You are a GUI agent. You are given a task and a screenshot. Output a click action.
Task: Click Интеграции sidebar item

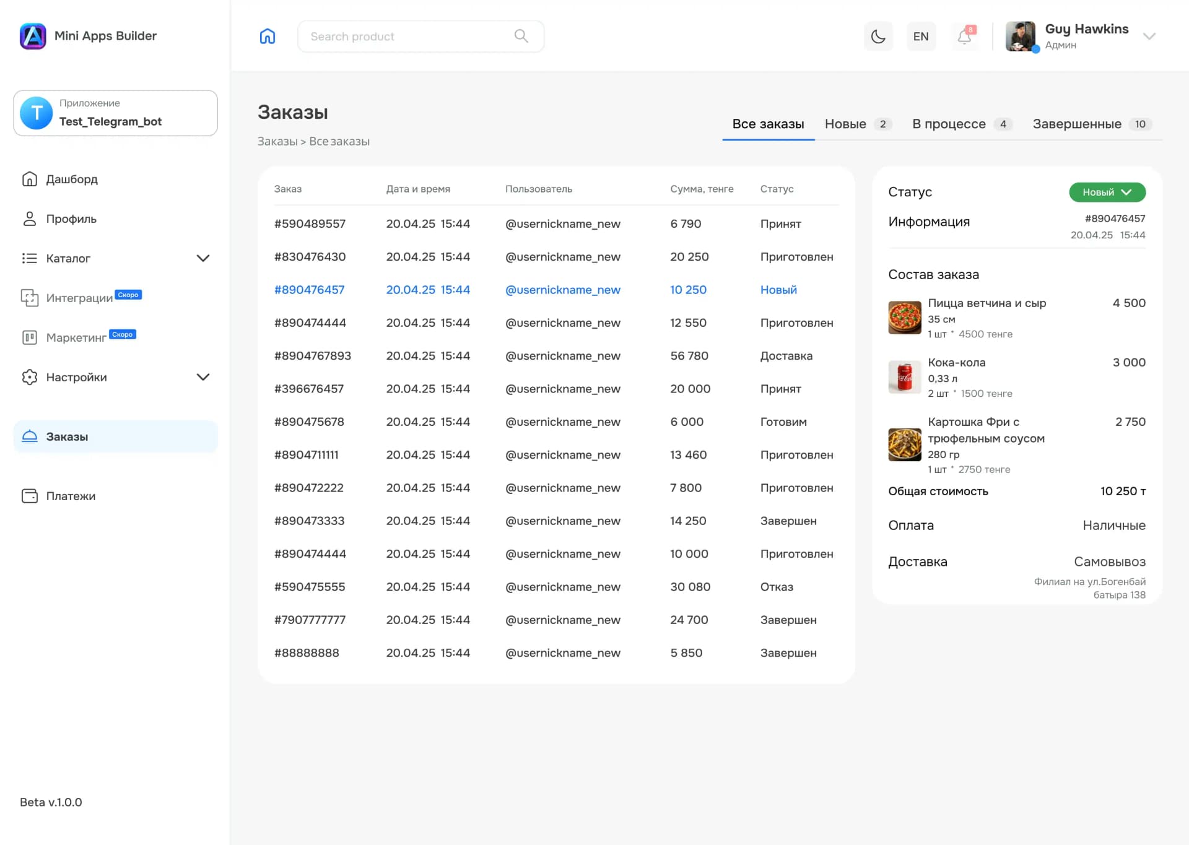pyautogui.click(x=79, y=298)
